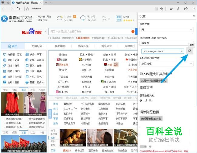Click the 图片 picture icon
Image resolution: width=197 pixels, height=153 pixels.
(x=5, y=82)
